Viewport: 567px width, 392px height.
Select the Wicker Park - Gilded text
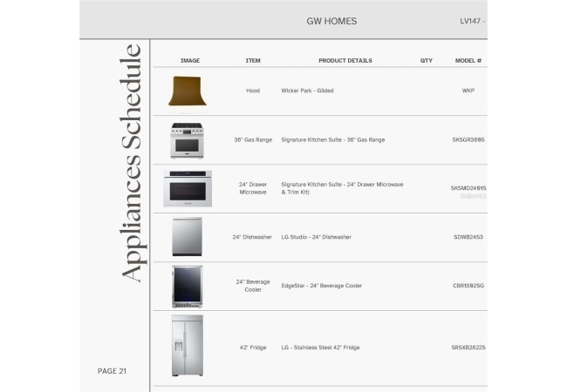(307, 91)
